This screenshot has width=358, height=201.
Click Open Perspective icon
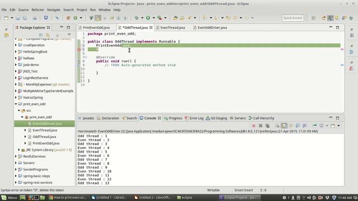(313, 18)
